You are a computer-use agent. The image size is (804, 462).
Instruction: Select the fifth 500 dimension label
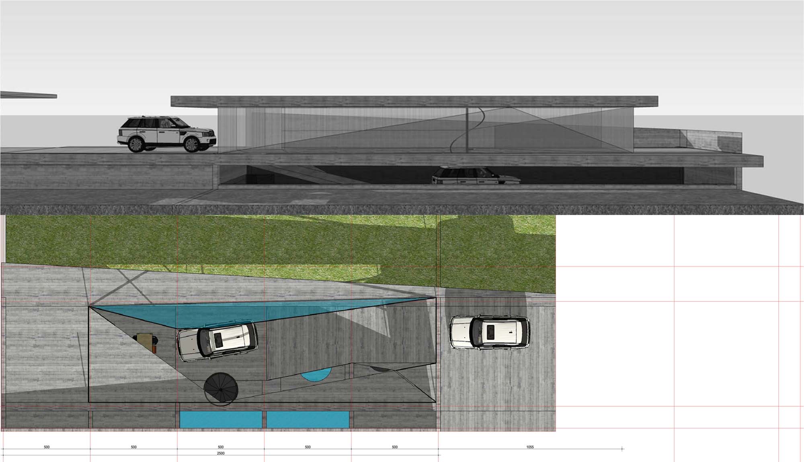[395, 447]
